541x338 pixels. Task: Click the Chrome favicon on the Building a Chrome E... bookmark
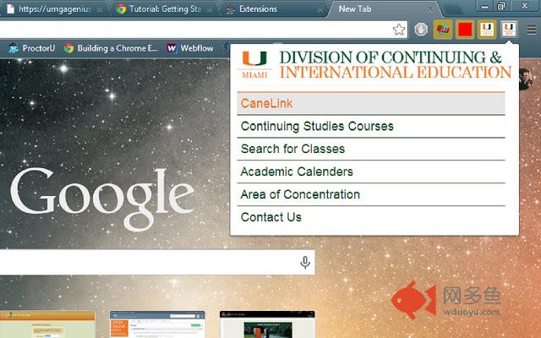68,48
